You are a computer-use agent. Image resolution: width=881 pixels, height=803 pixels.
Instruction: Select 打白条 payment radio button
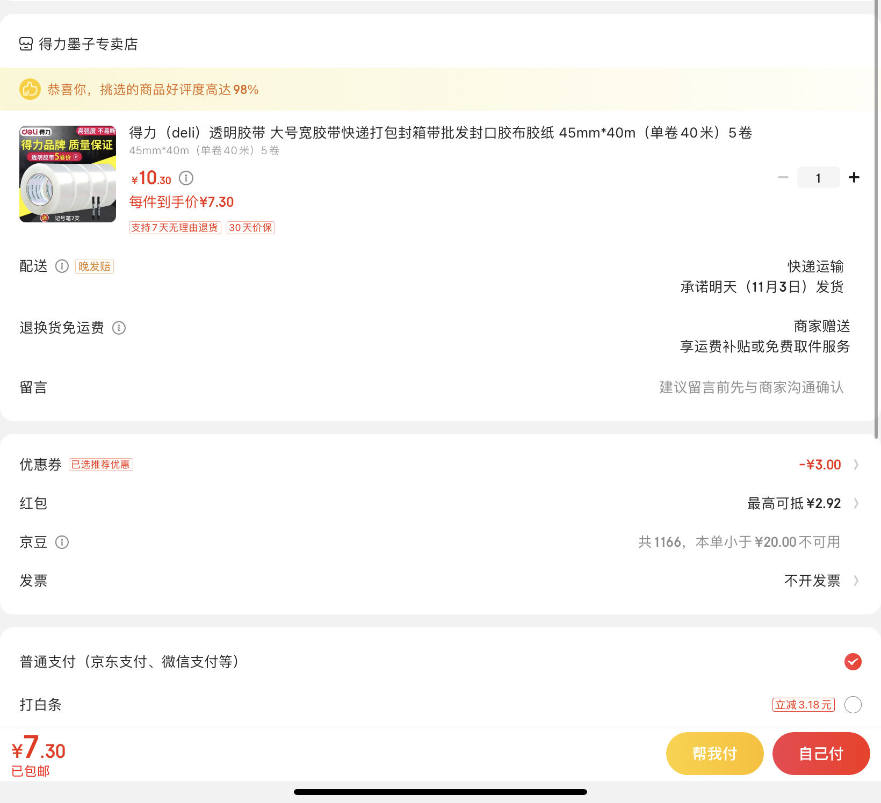(x=853, y=705)
